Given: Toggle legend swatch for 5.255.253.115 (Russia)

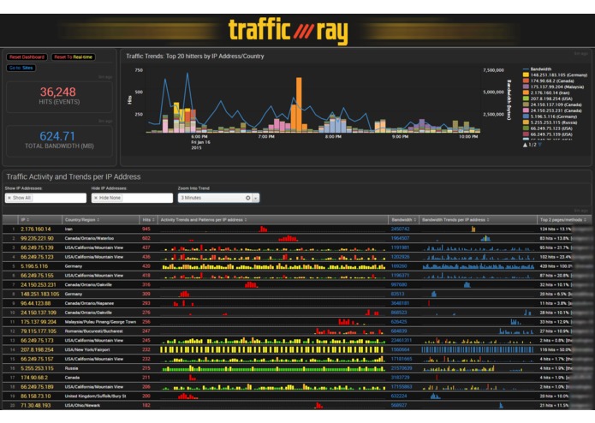Looking at the screenshot, I should 526,122.
